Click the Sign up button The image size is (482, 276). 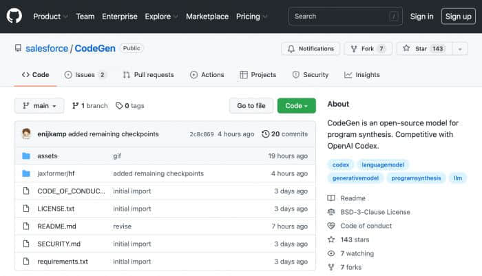(459, 17)
